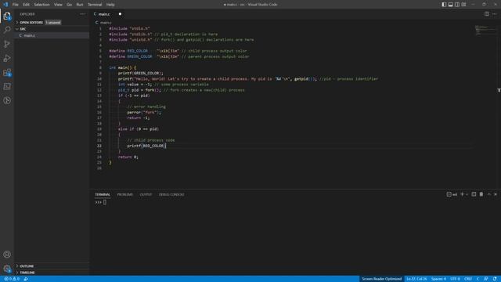Toggle secondary side bar visibility
Image resolution: width=501 pixels, height=282 pixels.
tap(457, 5)
